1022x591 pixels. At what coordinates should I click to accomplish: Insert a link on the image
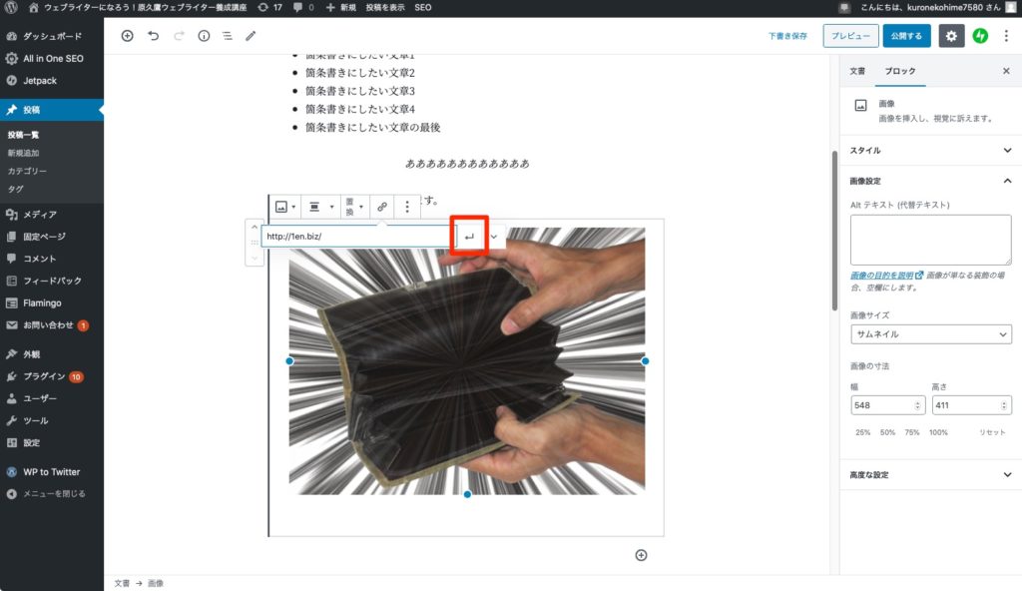click(x=382, y=207)
